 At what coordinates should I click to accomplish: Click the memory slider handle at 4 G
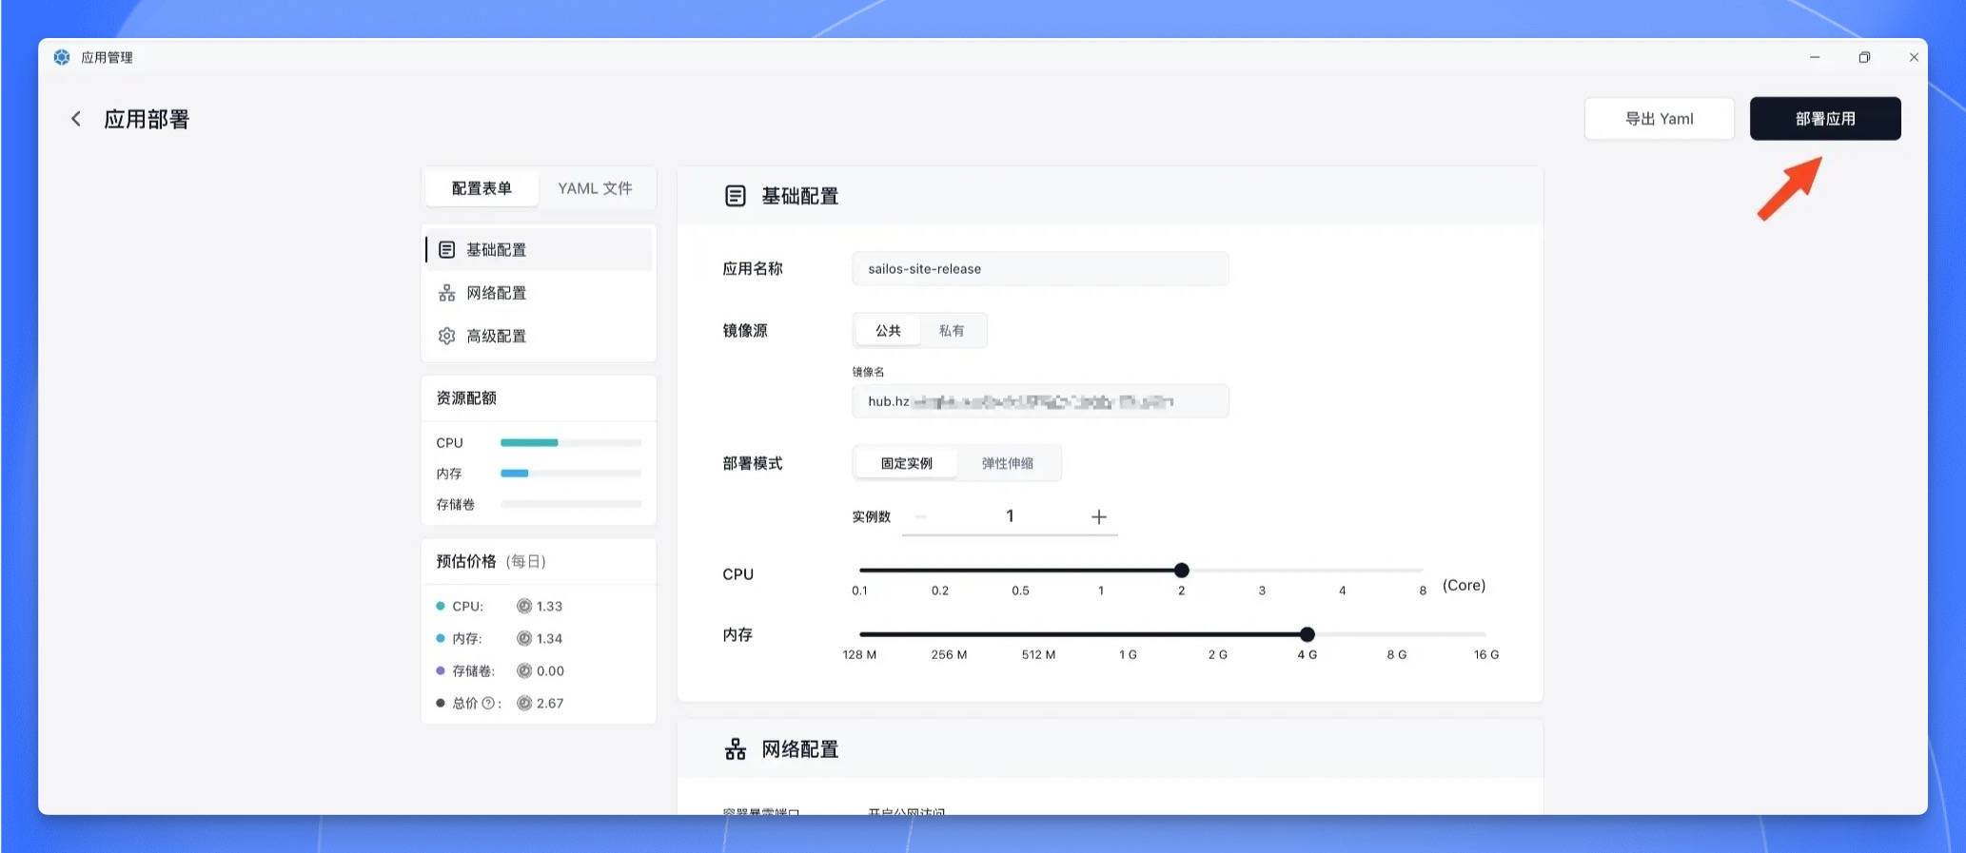[x=1307, y=634]
